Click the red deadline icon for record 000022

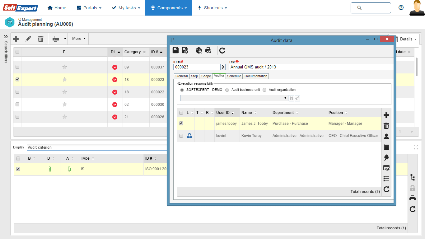[115, 92]
